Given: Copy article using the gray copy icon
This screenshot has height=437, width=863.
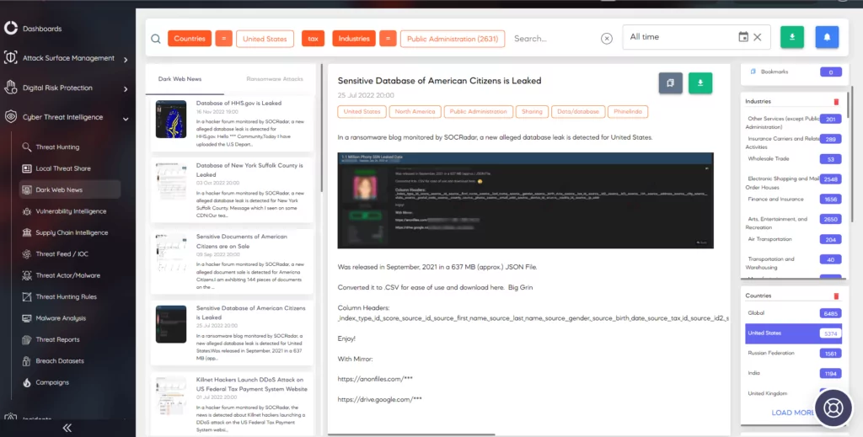Looking at the screenshot, I should click(x=670, y=83).
